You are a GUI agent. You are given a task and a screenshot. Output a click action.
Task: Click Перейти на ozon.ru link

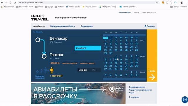tap(149, 12)
